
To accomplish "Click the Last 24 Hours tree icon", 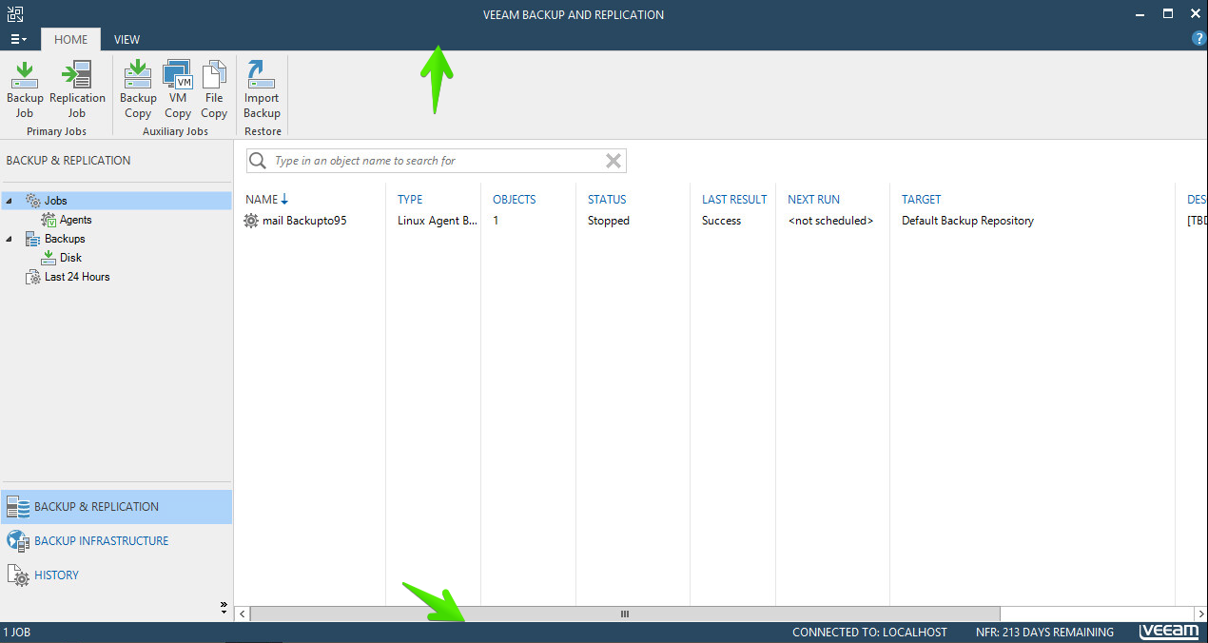I will coord(33,277).
